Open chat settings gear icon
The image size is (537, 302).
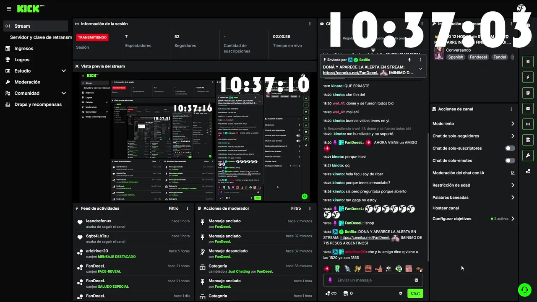(401, 294)
